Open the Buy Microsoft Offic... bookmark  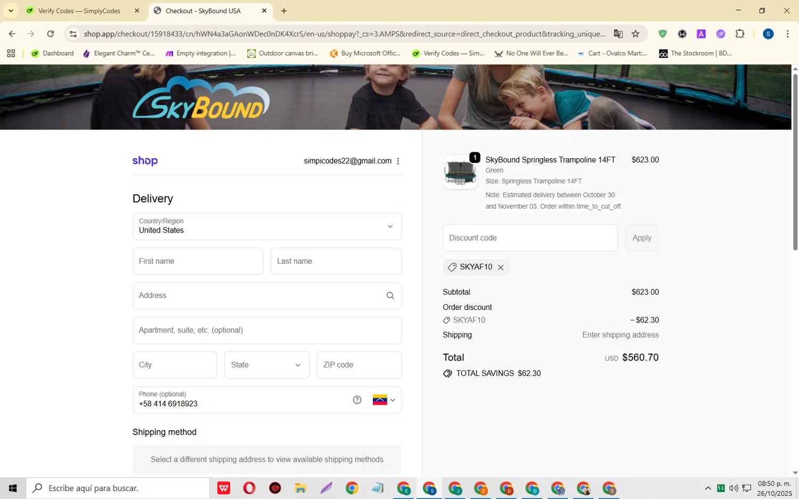(x=365, y=53)
